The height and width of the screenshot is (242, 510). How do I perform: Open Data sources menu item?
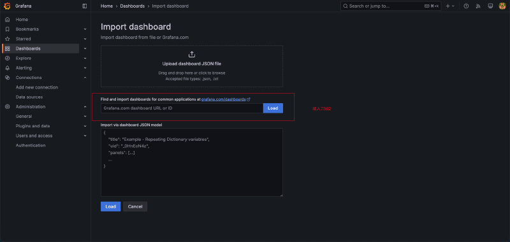tap(29, 97)
